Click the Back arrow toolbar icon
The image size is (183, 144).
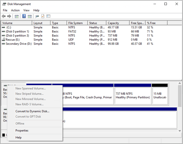[4, 16]
